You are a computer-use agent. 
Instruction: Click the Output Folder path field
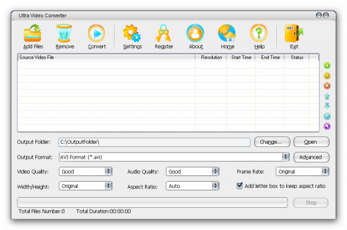pyautogui.click(x=154, y=142)
